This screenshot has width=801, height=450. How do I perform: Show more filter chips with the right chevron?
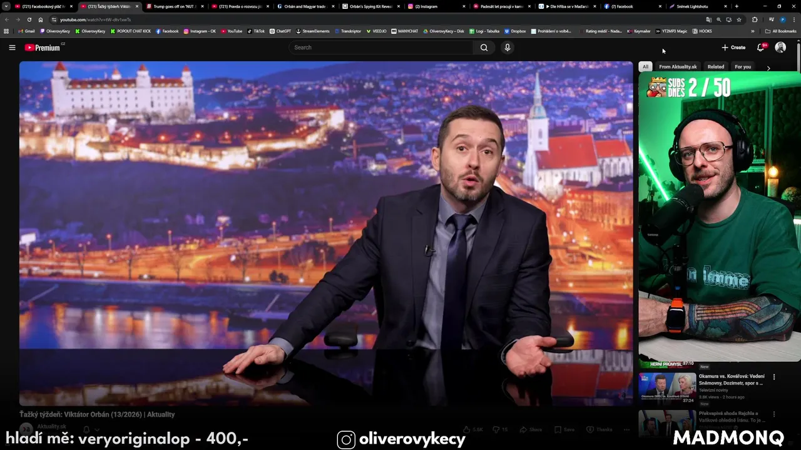pyautogui.click(x=768, y=67)
